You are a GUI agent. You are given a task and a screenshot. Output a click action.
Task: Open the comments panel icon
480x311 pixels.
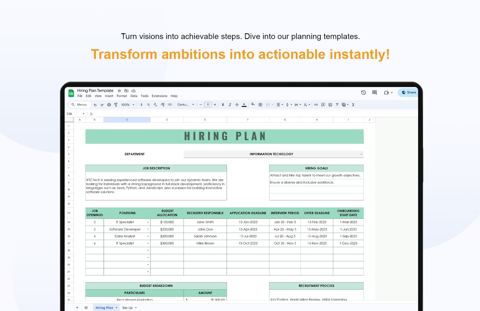(x=374, y=92)
